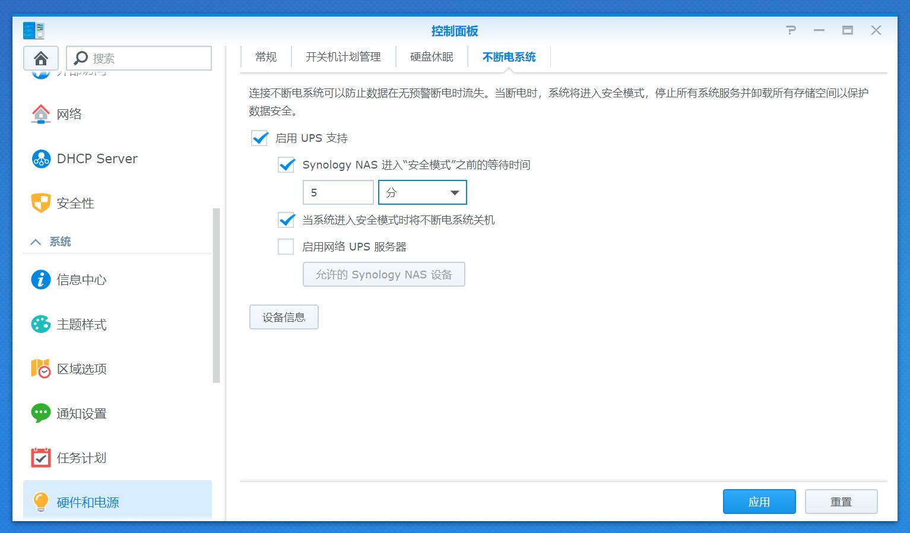910x533 pixels.
Task: Select the DHCP Server sidebar icon
Action: [40, 158]
